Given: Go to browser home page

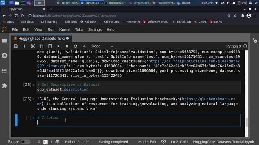Looking at the screenshot, I should click(x=22, y=16).
